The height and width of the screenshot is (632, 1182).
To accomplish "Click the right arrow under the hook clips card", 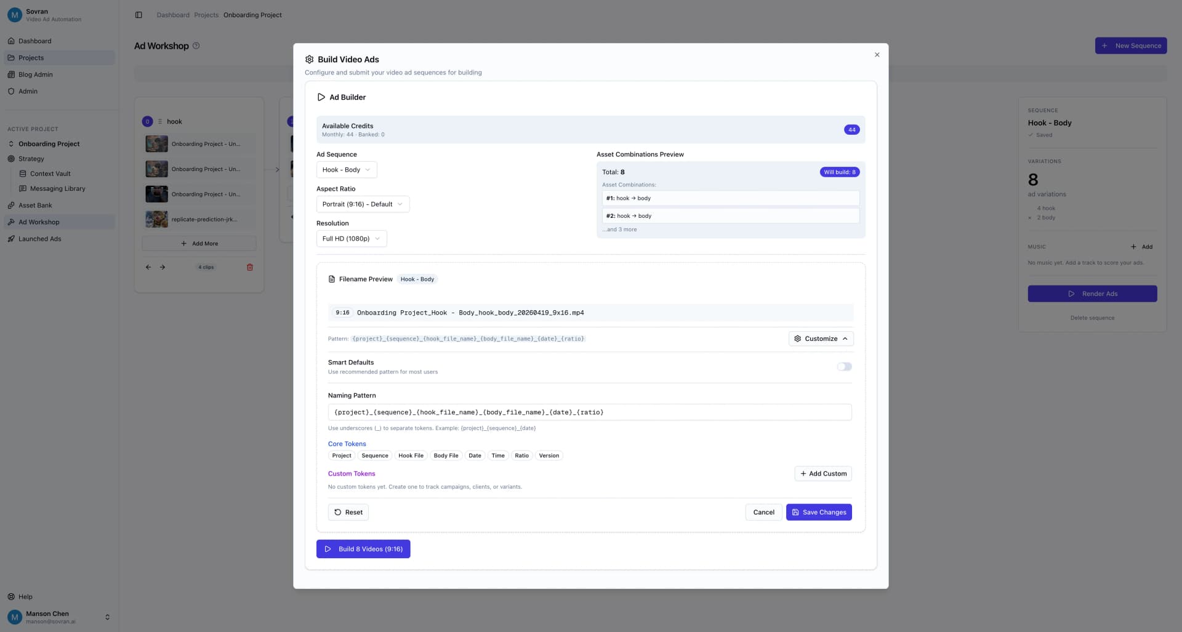I will 162,267.
